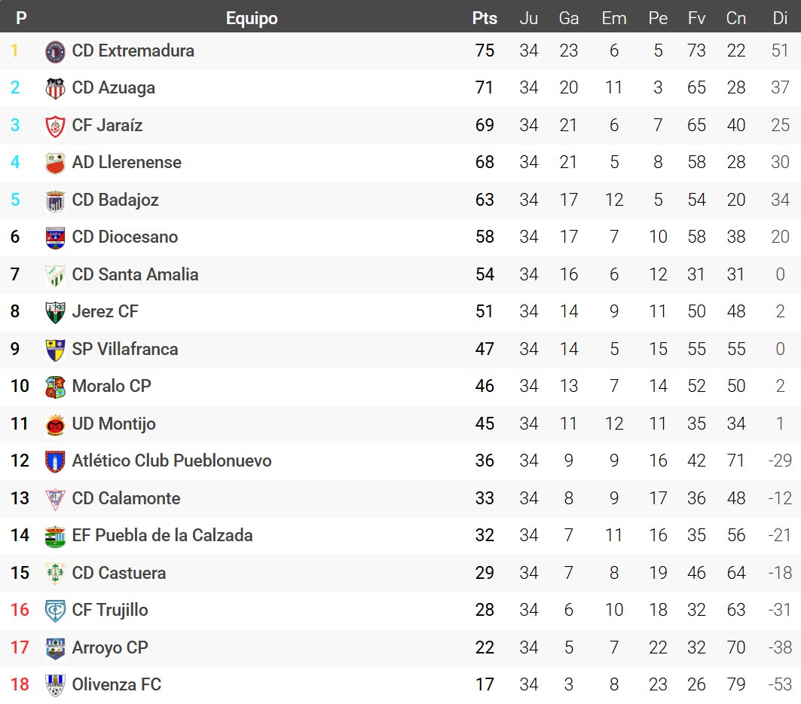Click the UD Montijo round crest

click(x=56, y=424)
